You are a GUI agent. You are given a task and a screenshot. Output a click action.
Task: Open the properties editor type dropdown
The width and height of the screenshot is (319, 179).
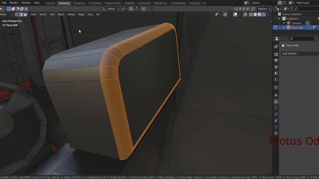(278, 39)
